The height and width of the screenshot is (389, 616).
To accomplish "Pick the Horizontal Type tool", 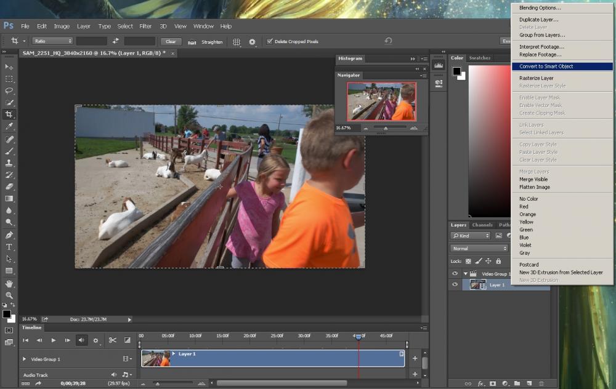I will 9,247.
